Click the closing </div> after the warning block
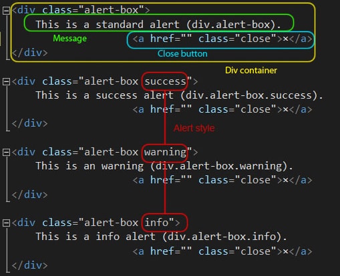Image resolution: width=340 pixels, height=276 pixels. (29, 195)
